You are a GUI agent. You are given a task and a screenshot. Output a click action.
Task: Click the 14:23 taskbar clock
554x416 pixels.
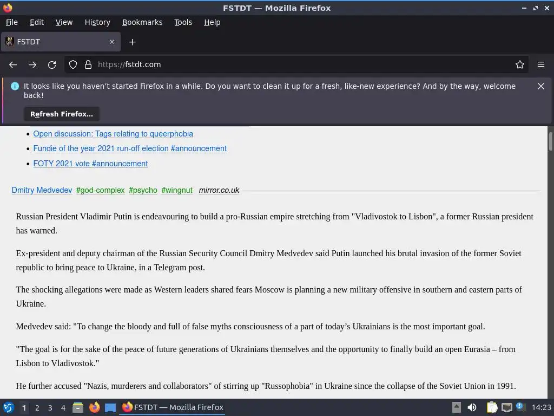pyautogui.click(x=541, y=407)
